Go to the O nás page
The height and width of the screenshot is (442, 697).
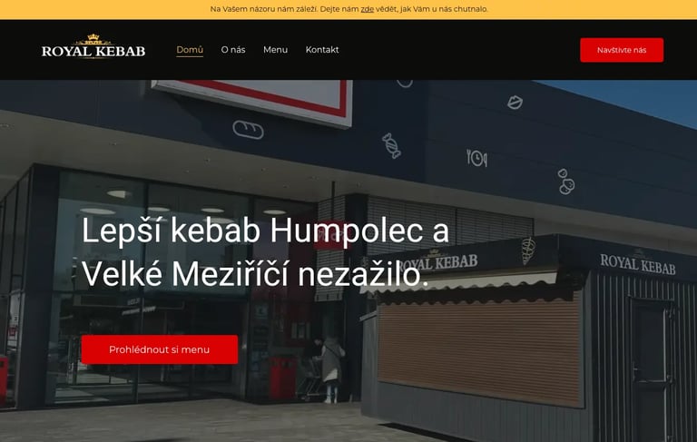[233, 50]
